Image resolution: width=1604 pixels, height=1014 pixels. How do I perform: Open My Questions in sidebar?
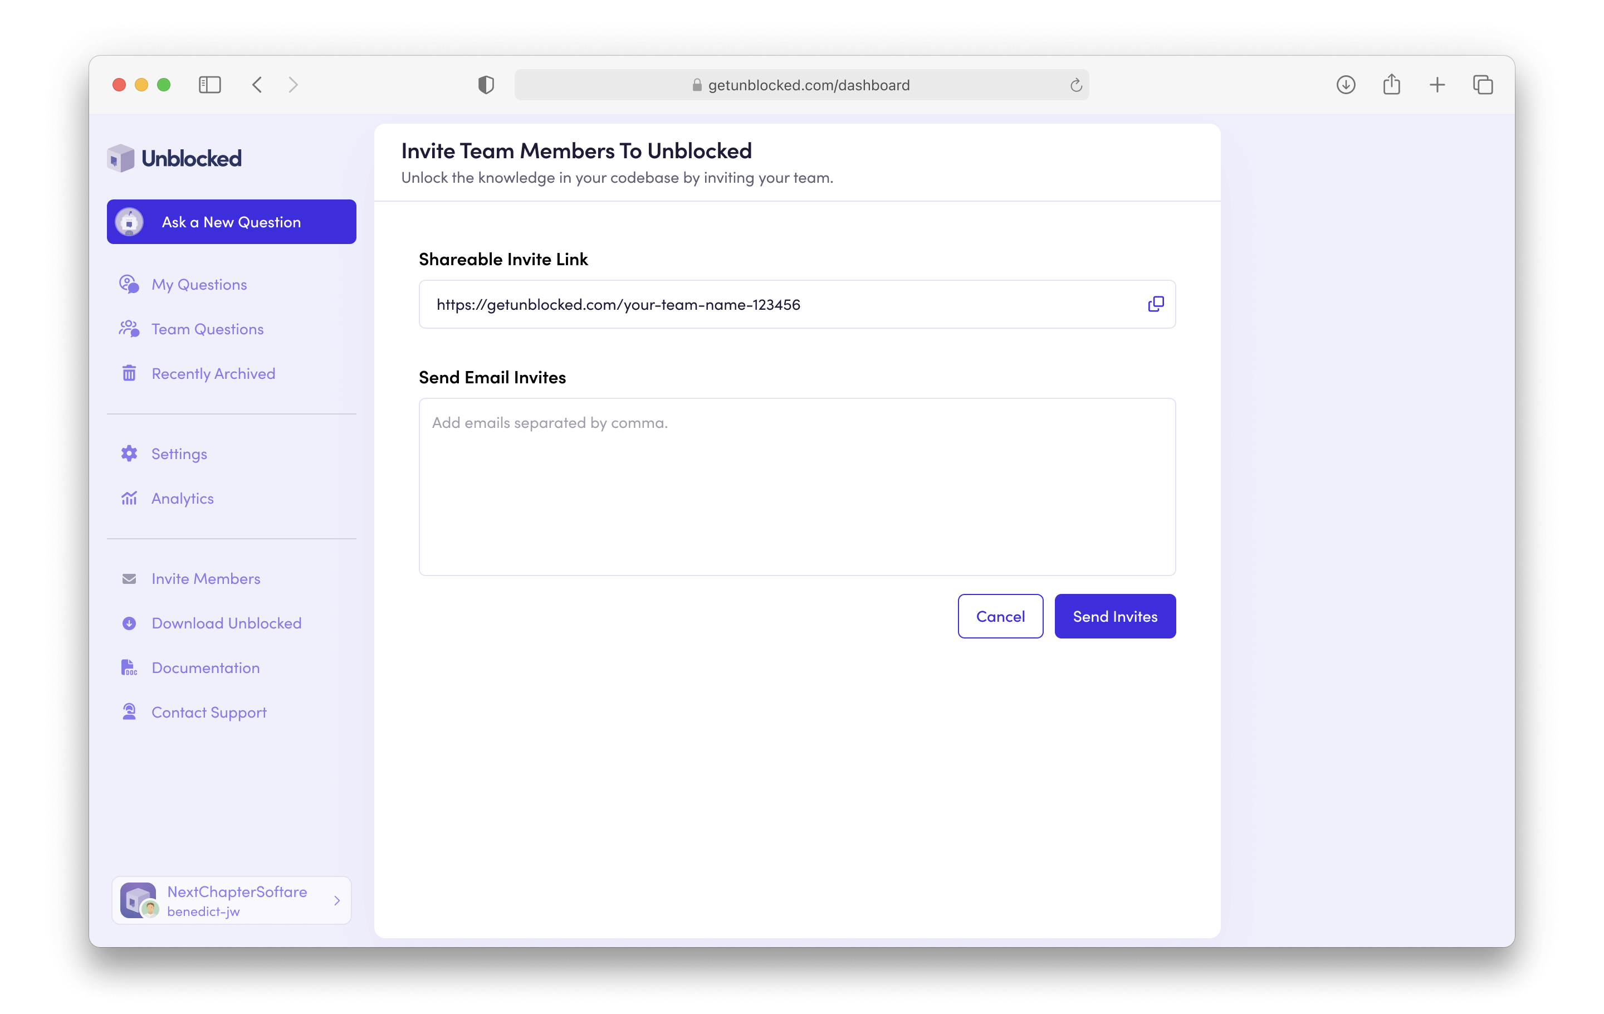tap(199, 285)
